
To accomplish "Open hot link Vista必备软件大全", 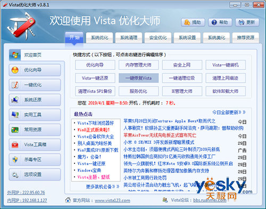I will [x=96, y=136].
